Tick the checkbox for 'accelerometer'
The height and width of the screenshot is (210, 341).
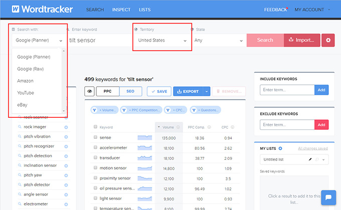tap(95, 148)
